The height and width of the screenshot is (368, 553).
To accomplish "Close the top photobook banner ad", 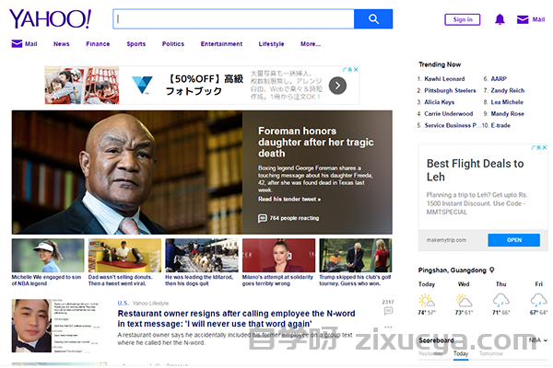I will pyautogui.click(x=356, y=70).
